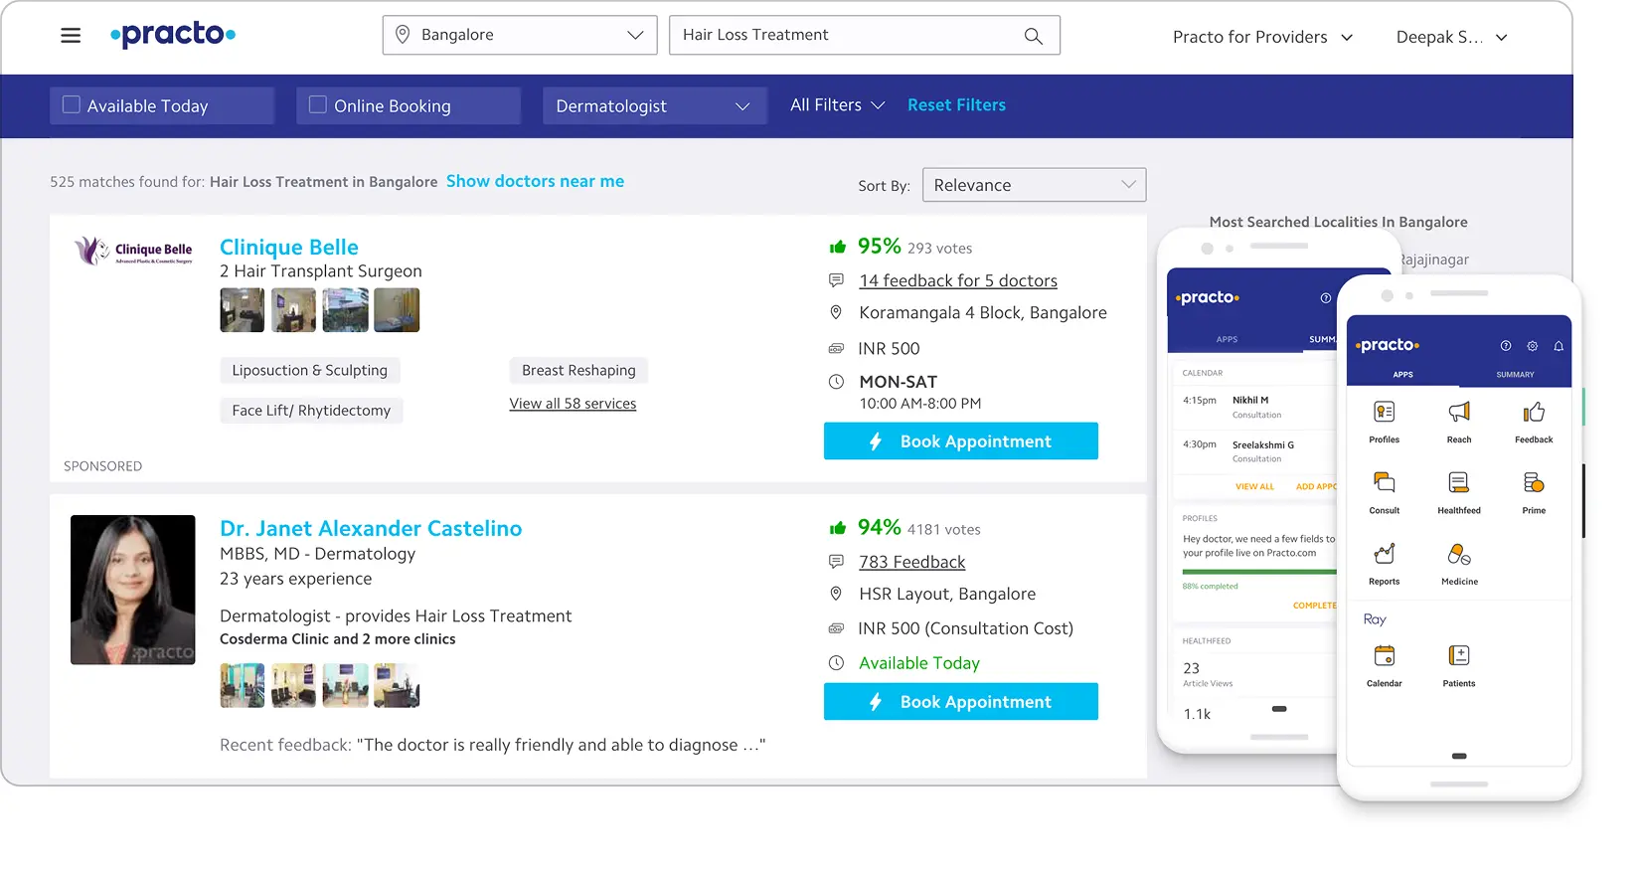1642x875 pixels.
Task: Click feedback icon next to 783 Feedback
Action: pyautogui.click(x=836, y=562)
